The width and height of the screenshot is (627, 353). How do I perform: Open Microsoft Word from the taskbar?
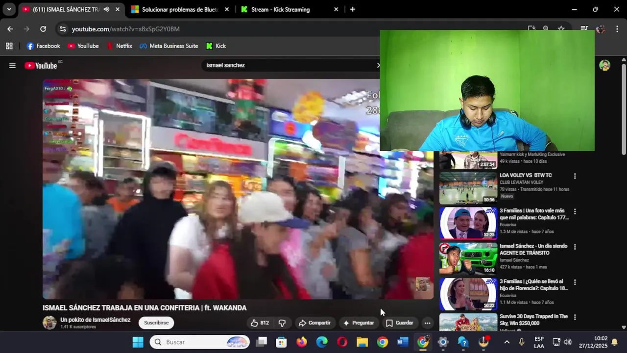(403, 342)
